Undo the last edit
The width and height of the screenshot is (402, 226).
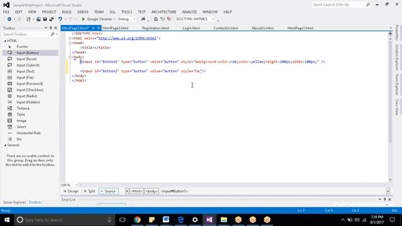(60, 19)
